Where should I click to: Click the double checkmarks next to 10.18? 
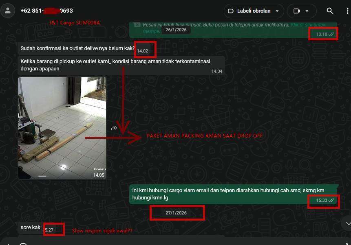tap(332, 34)
